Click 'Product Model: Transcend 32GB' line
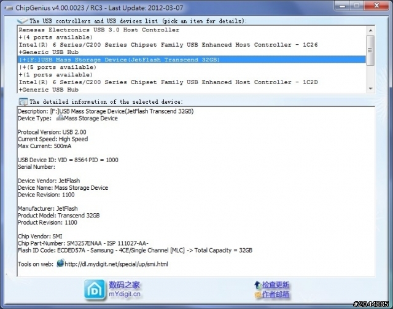The height and width of the screenshot is (309, 393). click(59, 216)
